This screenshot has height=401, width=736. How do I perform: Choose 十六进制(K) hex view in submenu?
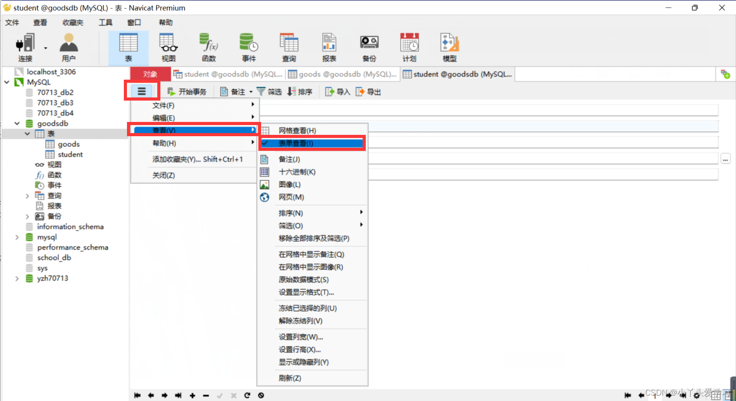click(312, 172)
